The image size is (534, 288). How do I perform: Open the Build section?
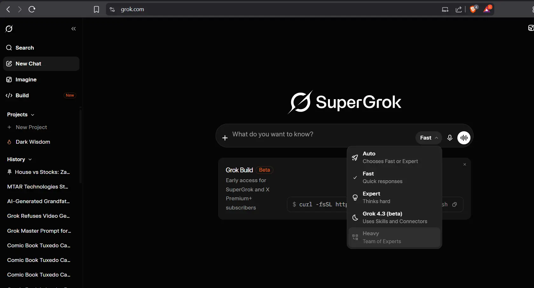click(x=41, y=95)
